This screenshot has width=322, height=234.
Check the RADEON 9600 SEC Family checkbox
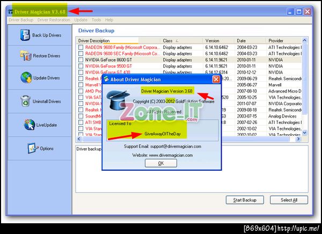click(x=80, y=54)
